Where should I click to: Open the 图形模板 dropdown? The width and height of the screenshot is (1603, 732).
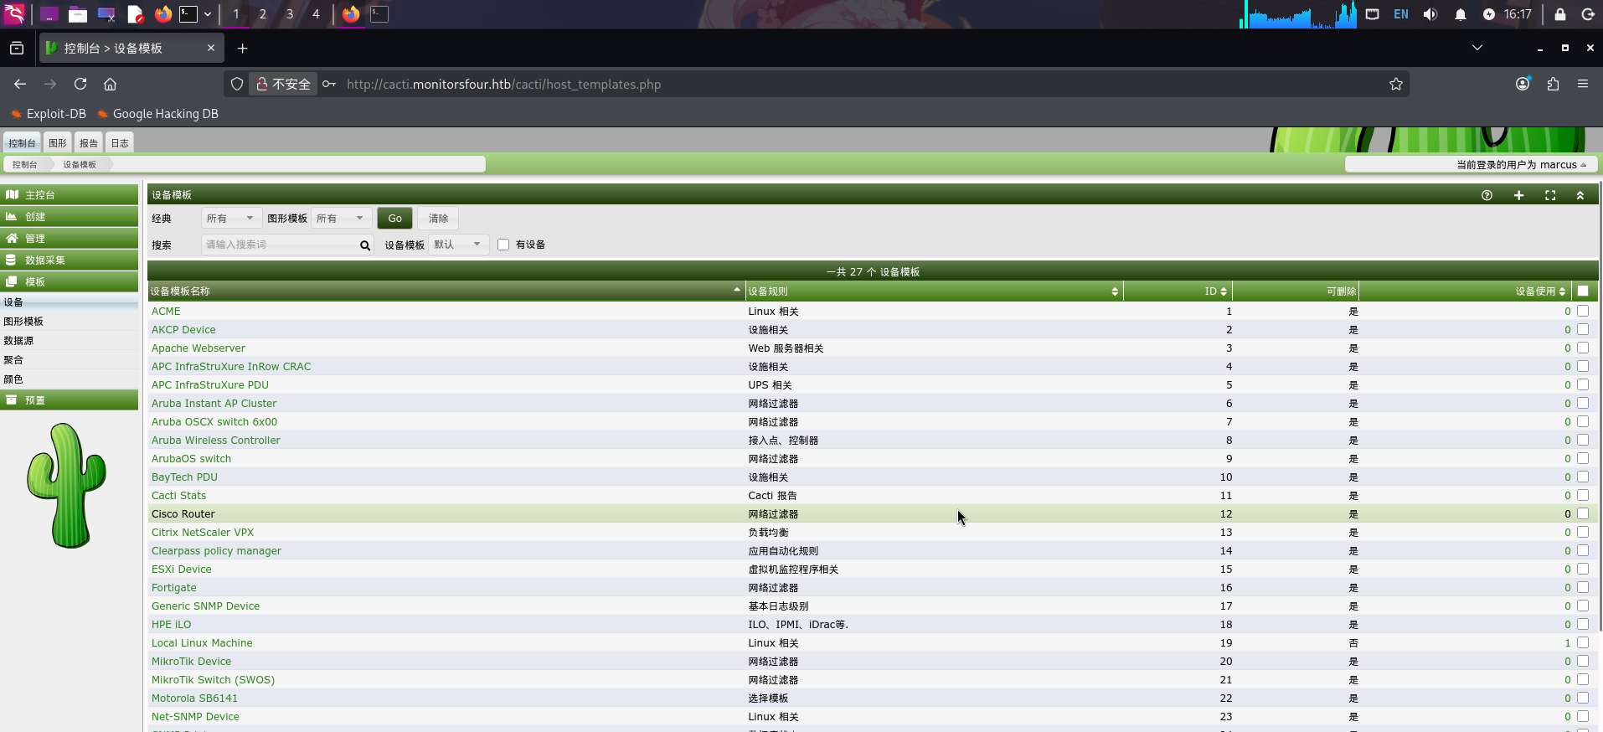point(342,219)
